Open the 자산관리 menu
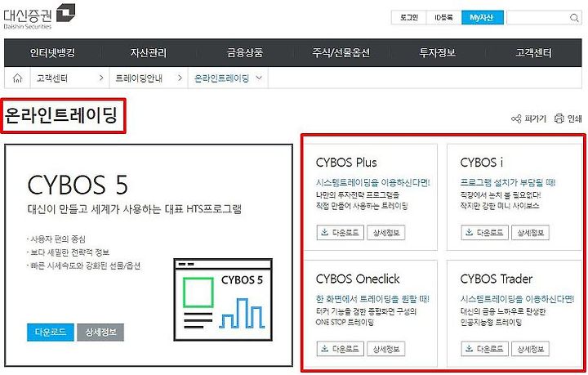The width and height of the screenshot is (588, 375). (149, 52)
